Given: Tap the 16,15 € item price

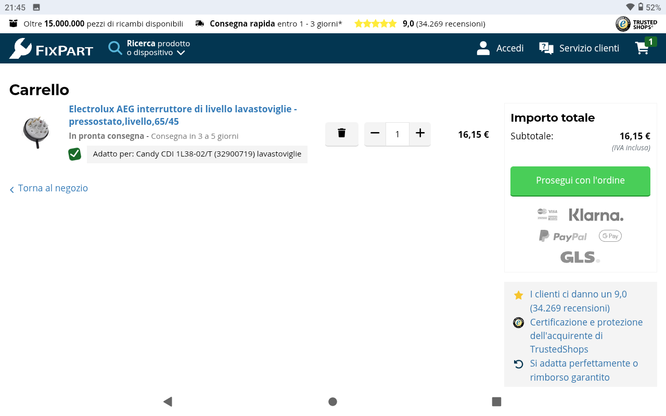Looking at the screenshot, I should [473, 135].
